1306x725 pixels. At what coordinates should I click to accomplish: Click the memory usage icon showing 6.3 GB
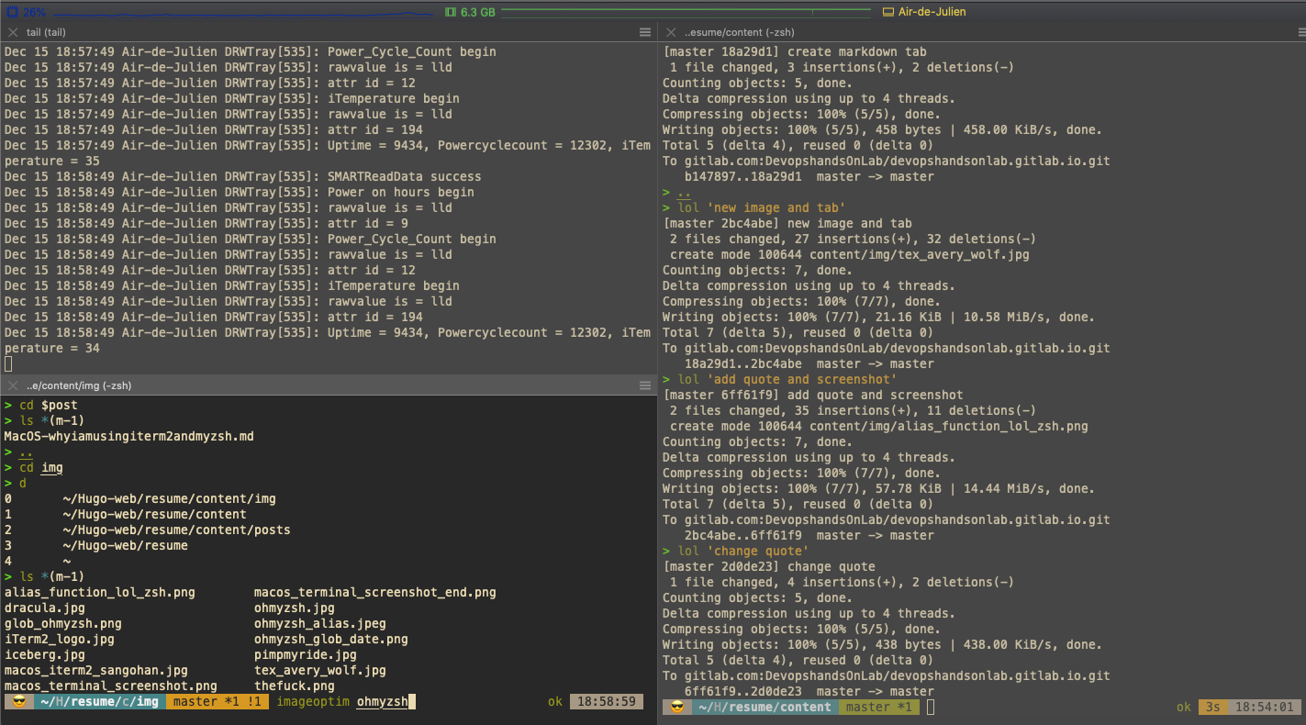(451, 12)
